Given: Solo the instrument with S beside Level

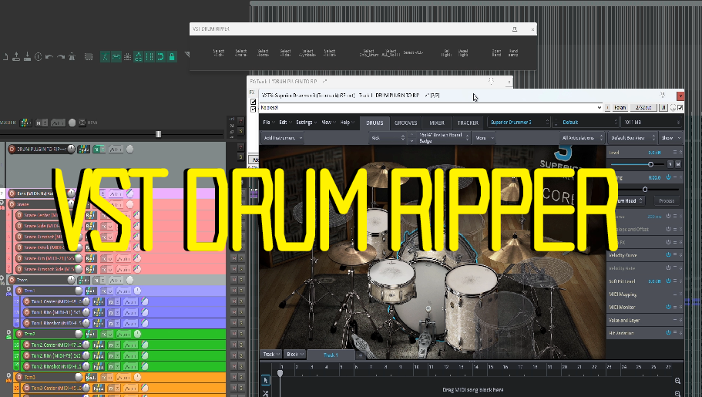Looking at the screenshot, I should (x=670, y=164).
